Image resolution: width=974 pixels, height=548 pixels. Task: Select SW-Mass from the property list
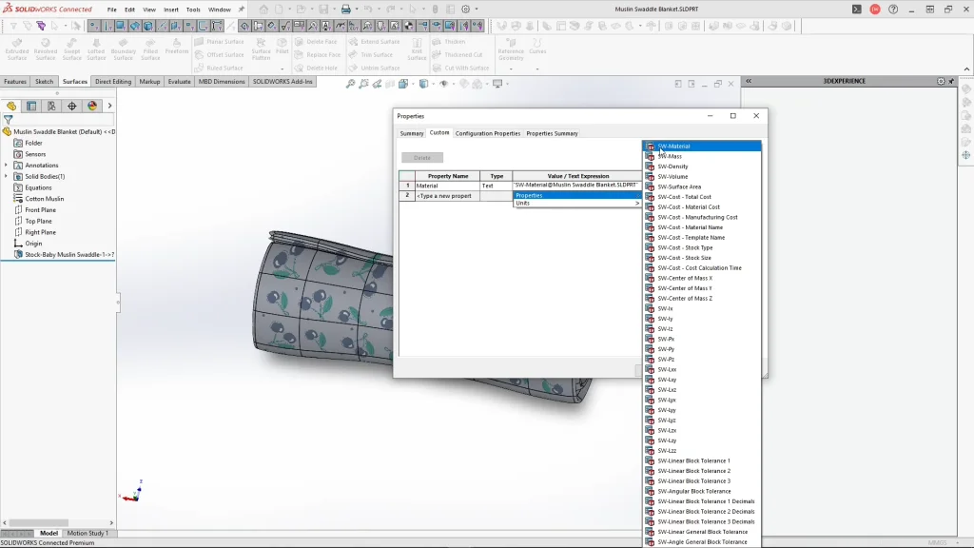pyautogui.click(x=670, y=156)
